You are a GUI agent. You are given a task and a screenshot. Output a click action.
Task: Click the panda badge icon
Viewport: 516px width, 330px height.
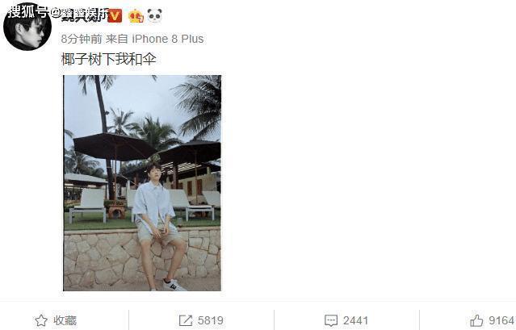point(154,15)
